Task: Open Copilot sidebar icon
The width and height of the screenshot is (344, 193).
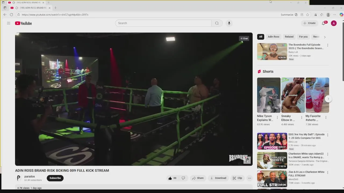Action: [341, 15]
